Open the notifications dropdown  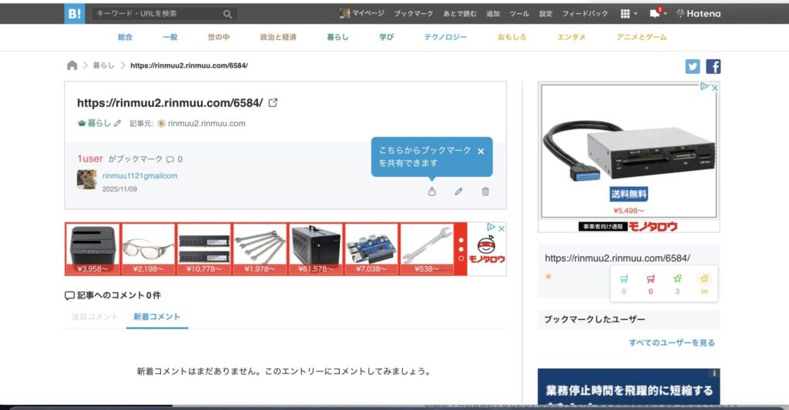(x=657, y=14)
